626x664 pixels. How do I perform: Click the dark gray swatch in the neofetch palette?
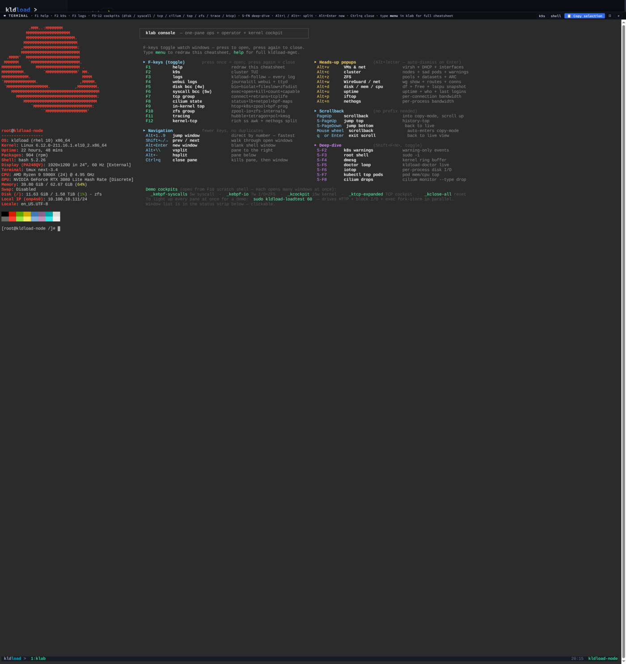coord(5,219)
